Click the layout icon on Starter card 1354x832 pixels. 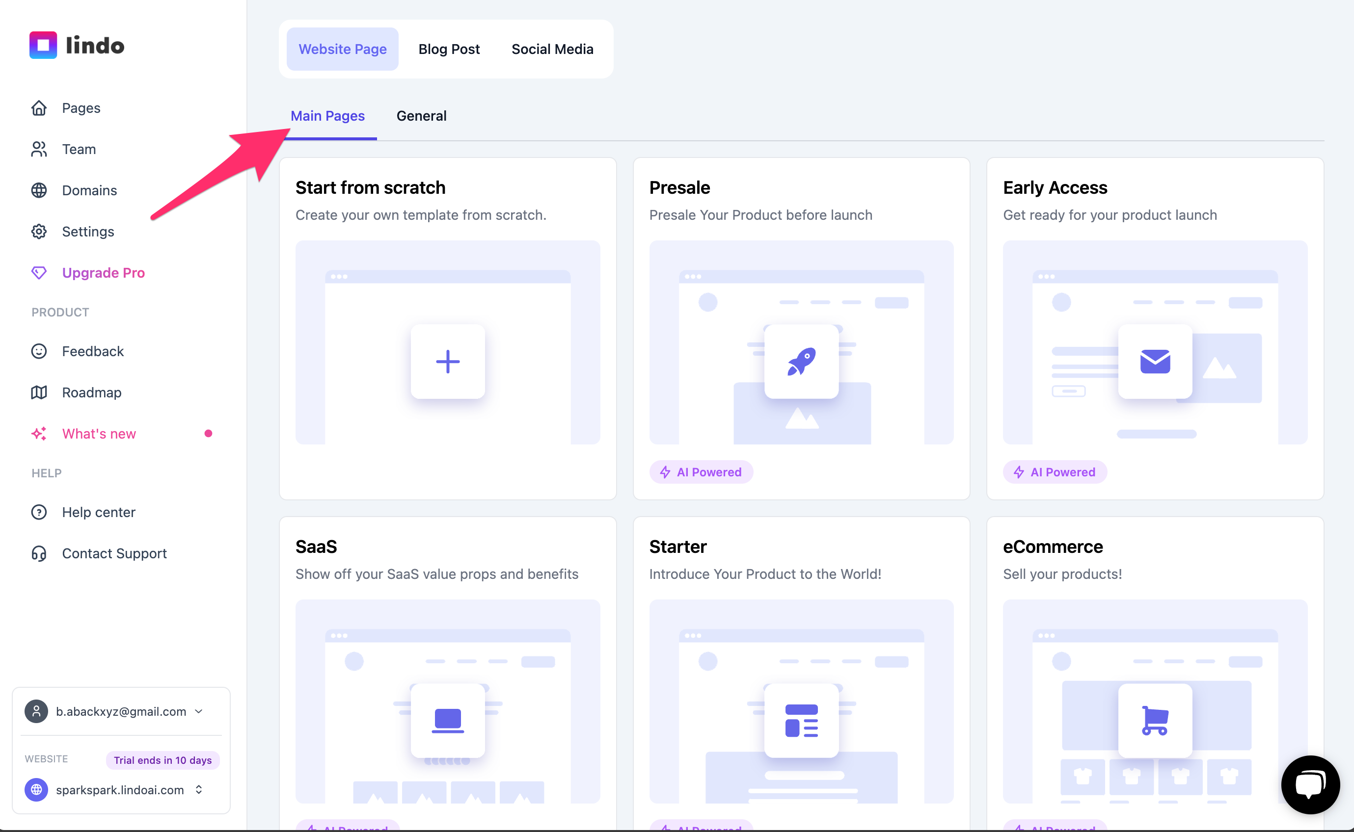801,720
